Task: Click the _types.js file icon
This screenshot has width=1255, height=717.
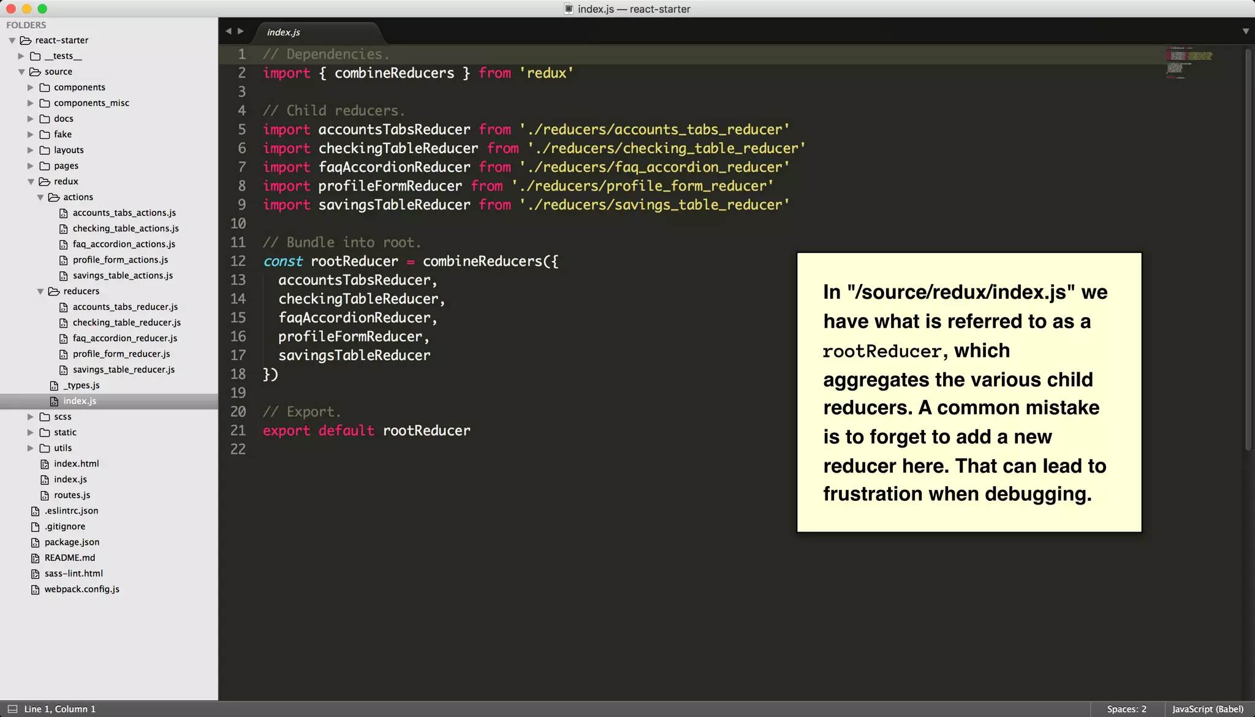Action: pos(54,386)
